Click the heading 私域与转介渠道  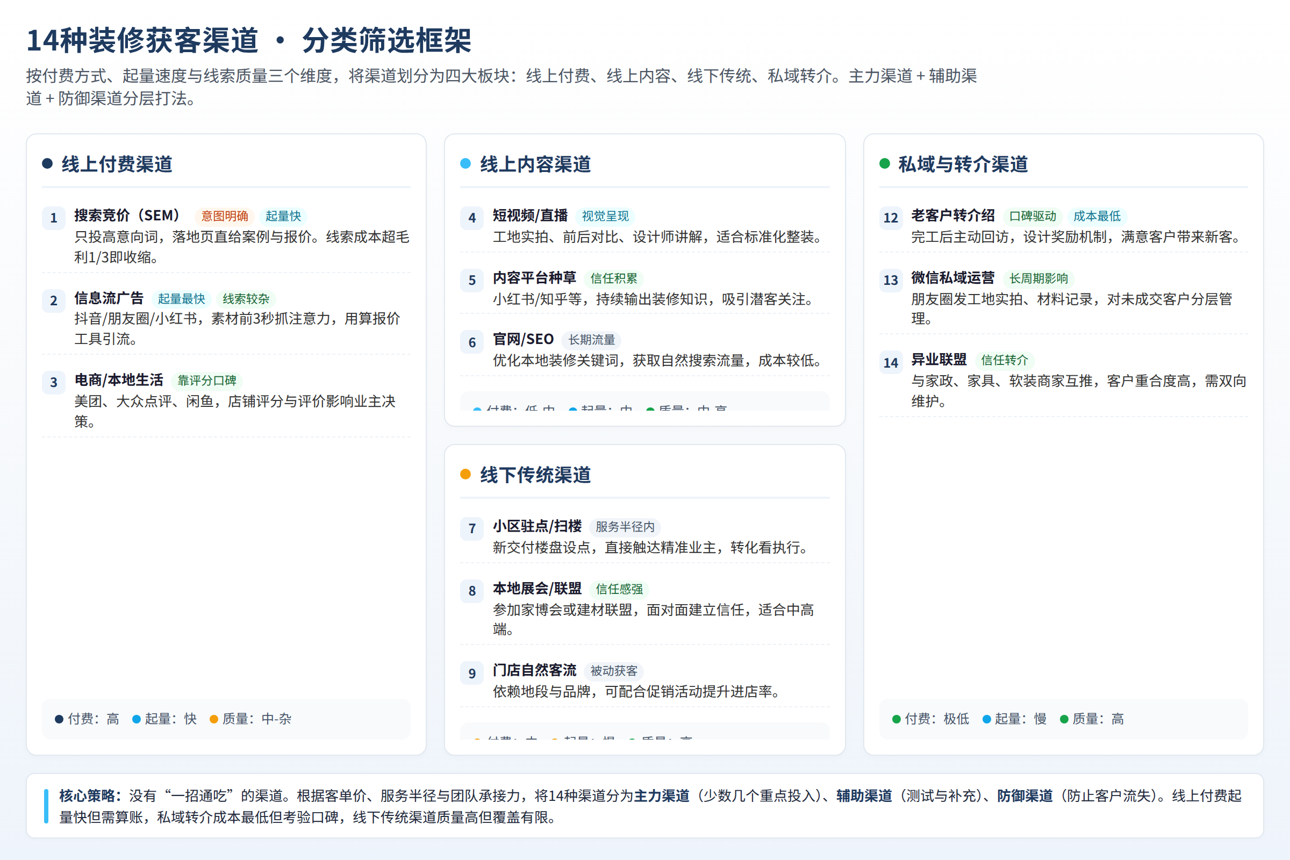(963, 164)
